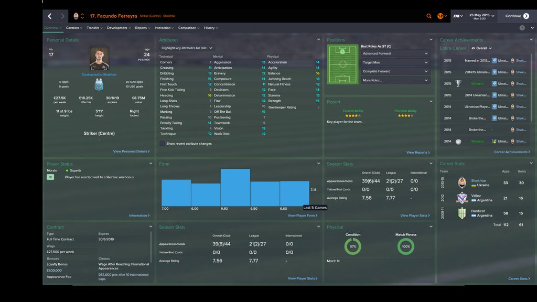Open the Development menu
Viewport: 537px width, 302px height.
pyautogui.click(x=119, y=28)
